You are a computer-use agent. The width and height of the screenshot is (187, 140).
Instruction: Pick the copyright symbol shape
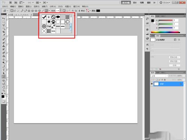[x=67, y=22]
